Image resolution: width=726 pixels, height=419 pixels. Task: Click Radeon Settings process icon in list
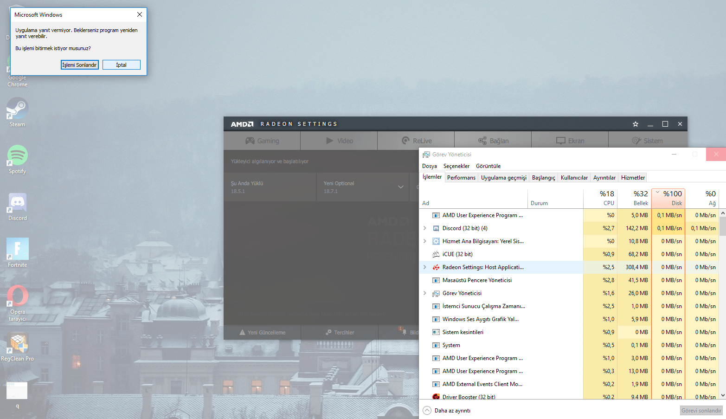(436, 267)
